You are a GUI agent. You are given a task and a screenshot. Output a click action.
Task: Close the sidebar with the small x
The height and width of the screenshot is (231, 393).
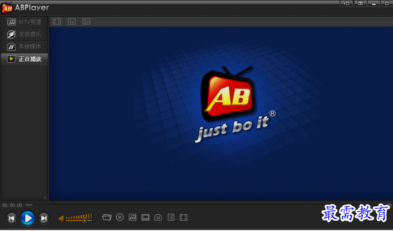pos(45,198)
